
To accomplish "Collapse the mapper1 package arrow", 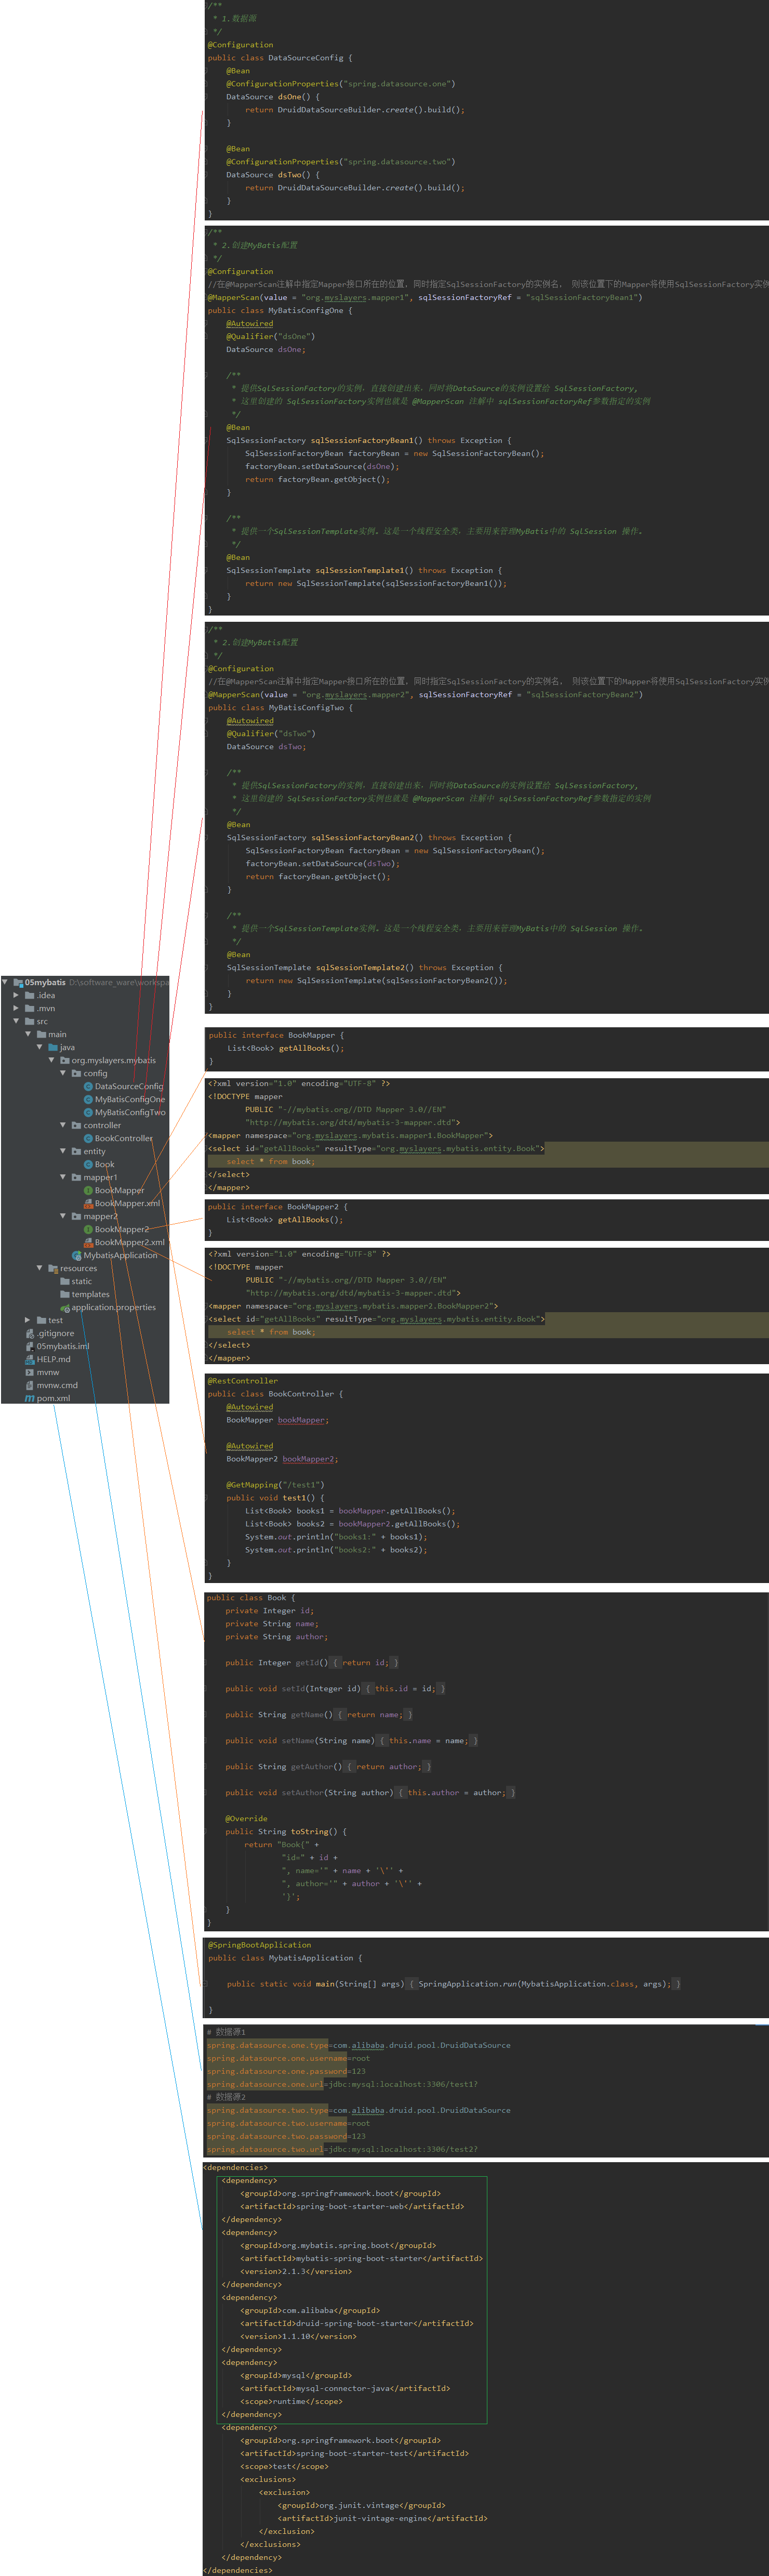I will point(63,1177).
